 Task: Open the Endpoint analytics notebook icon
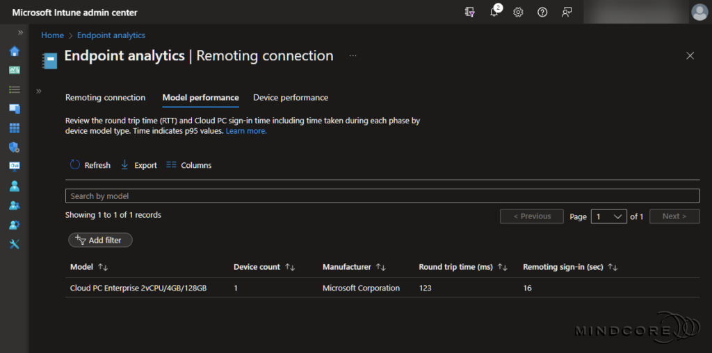pyautogui.click(x=49, y=61)
